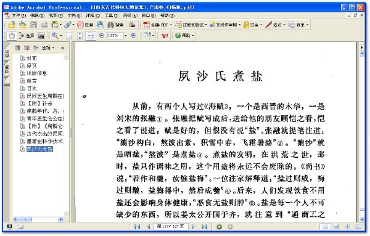Open the 工具 menu
The width and height of the screenshot is (370, 236).
tap(112, 15)
